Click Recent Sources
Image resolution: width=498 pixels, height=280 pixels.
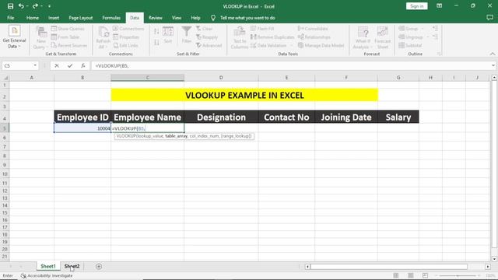click(x=69, y=45)
